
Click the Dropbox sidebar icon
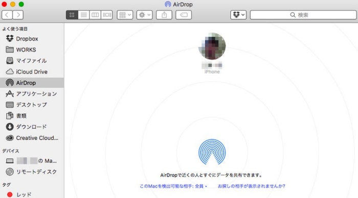click(x=10, y=38)
